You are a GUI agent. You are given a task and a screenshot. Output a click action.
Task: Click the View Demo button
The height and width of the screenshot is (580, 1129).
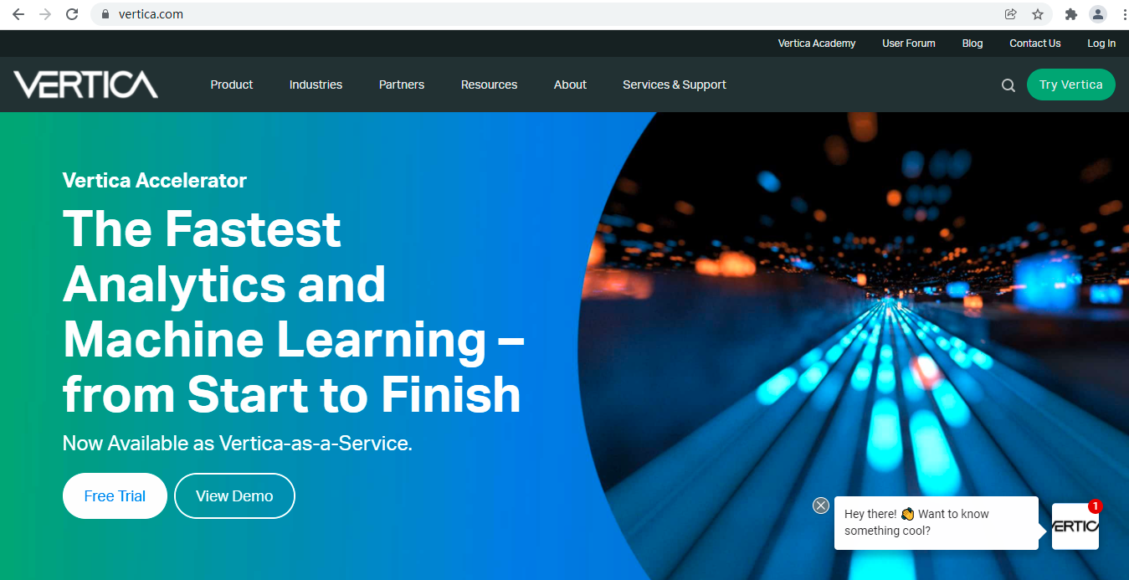point(234,496)
